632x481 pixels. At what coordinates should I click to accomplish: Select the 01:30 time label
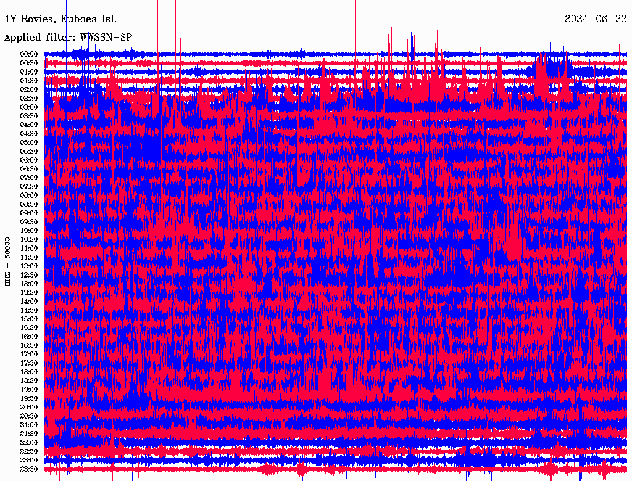click(29, 81)
